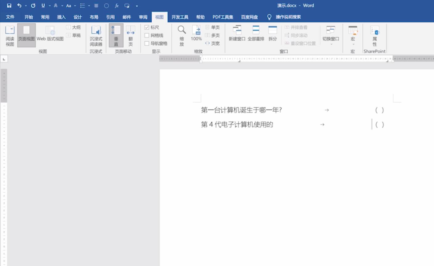Click the comment bubble icon in title bar

click(127, 6)
